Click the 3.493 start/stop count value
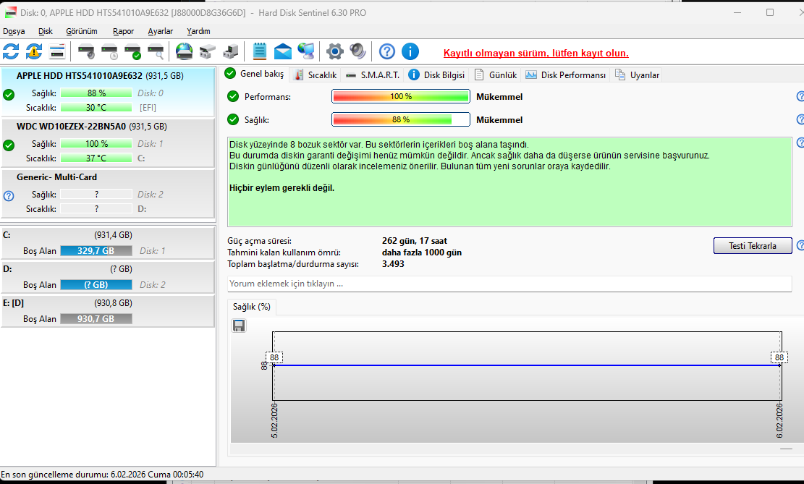This screenshot has width=804, height=484. [393, 264]
